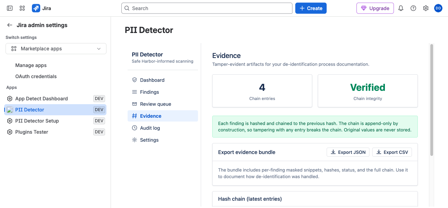This screenshot has width=448, height=208.
Task: Click the PII Detector app icon in the sidebar
Action: click(x=10, y=110)
